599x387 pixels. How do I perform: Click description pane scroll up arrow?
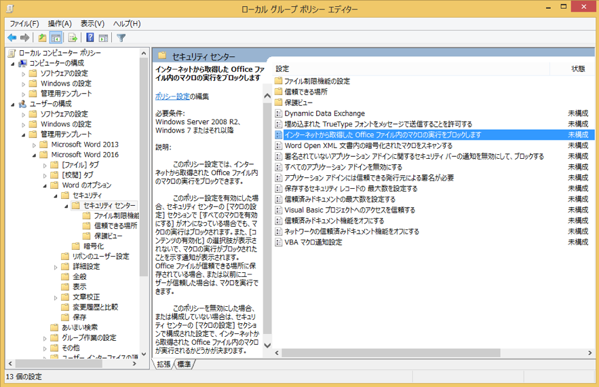(x=267, y=96)
